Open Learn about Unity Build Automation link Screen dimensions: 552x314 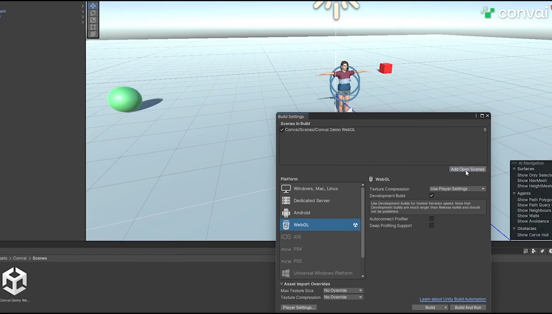453,299
